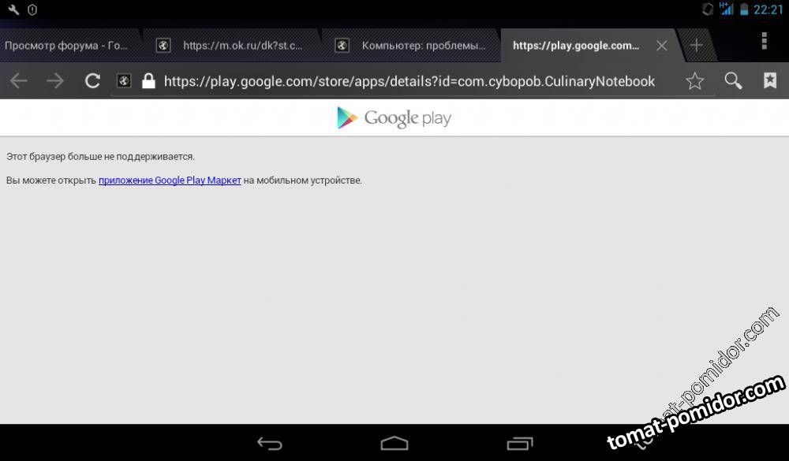Image resolution: width=789 pixels, height=461 pixels.
Task: Click the padlock security icon
Action: tap(148, 81)
